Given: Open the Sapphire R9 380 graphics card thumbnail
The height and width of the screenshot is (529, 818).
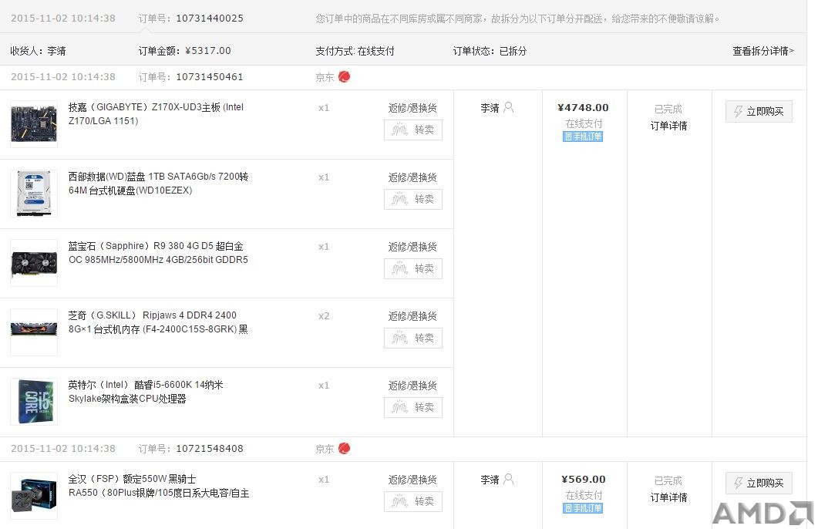Looking at the screenshot, I should 34,263.
